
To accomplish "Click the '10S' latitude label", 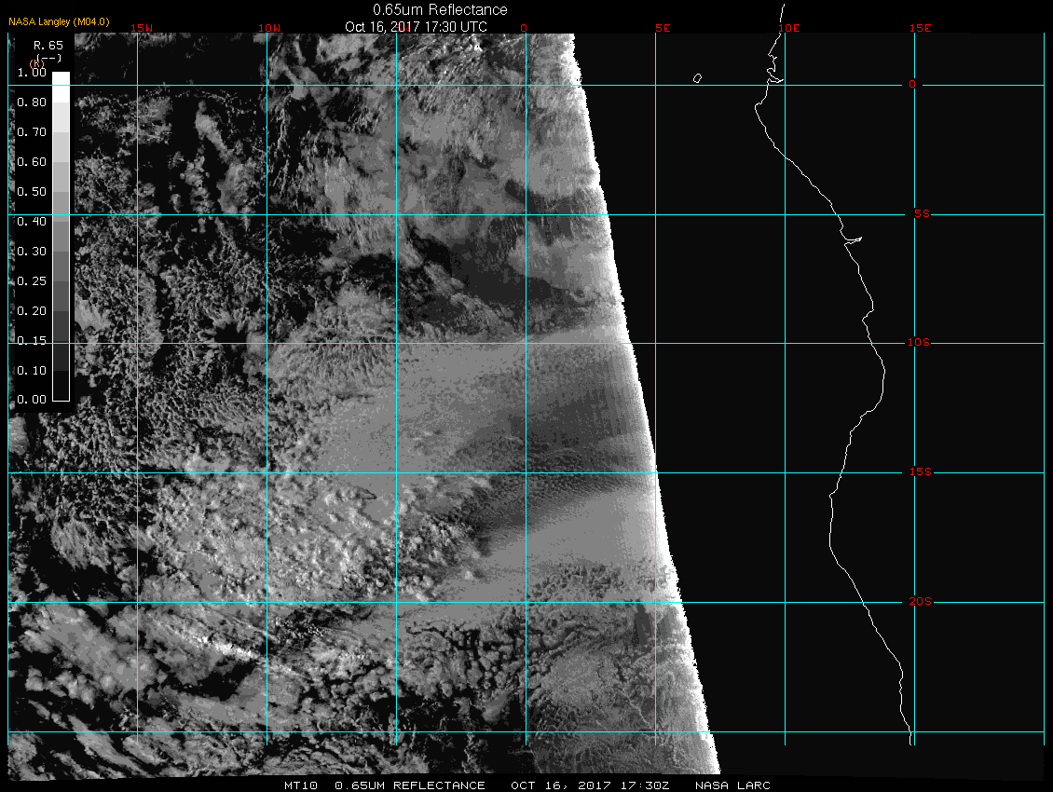I will click(x=919, y=343).
